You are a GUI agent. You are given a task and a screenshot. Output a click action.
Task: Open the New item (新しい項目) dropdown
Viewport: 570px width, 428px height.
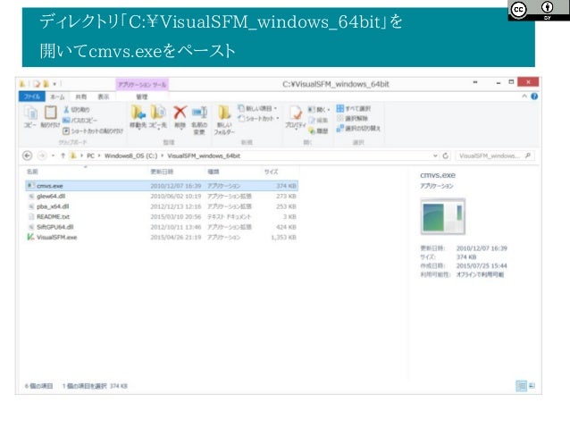tap(257, 108)
